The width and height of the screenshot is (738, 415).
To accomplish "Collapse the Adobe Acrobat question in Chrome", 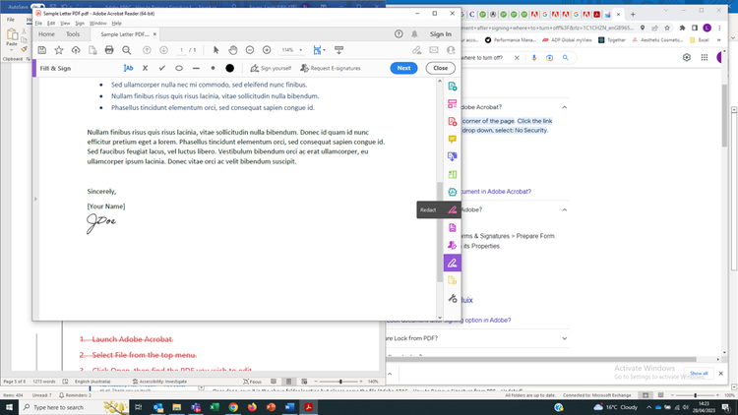I will point(565,107).
